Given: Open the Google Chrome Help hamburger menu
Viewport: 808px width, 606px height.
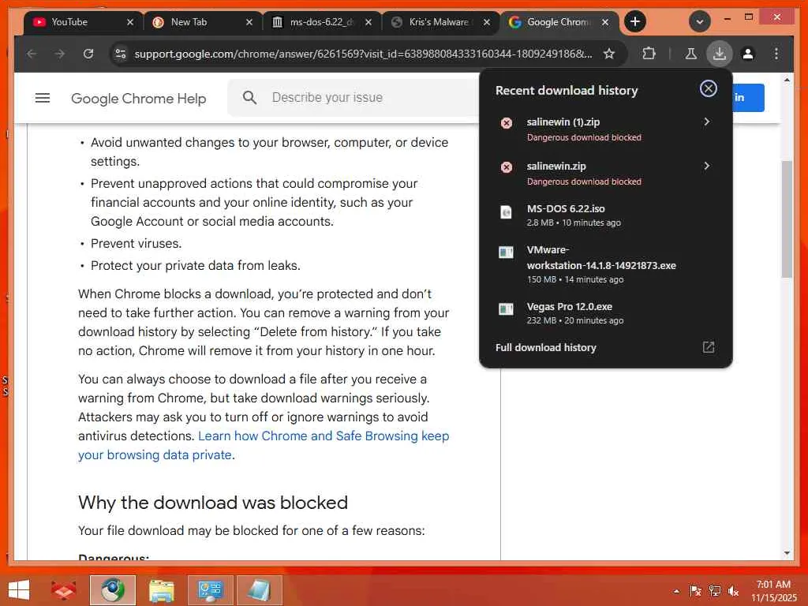Looking at the screenshot, I should 43,97.
